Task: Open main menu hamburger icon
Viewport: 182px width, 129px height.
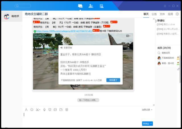Action: (165, 6)
